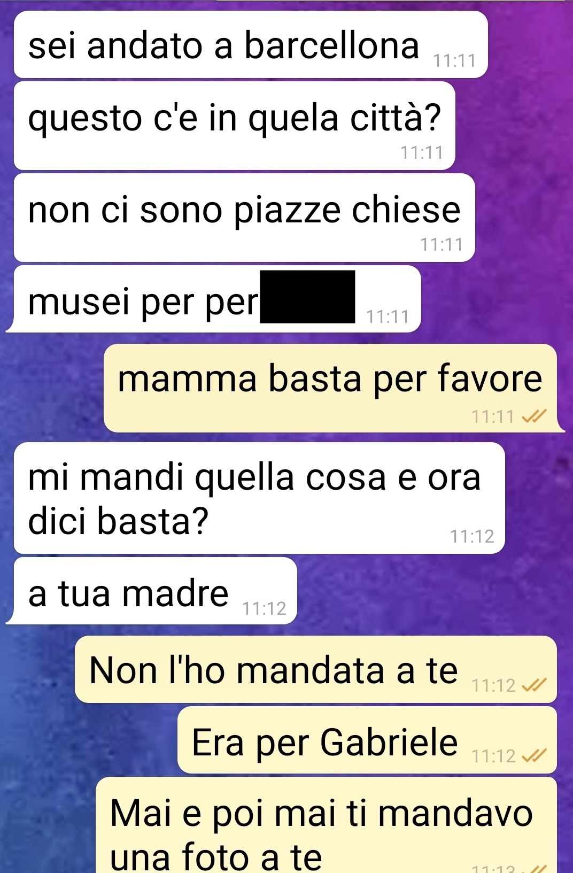
Task: Tap the 'mamma basta per favore' reply
Action: (330, 388)
